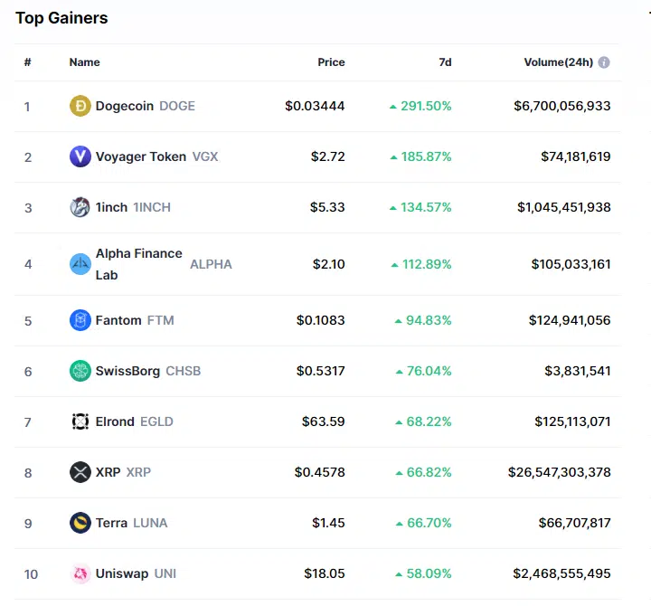Sort table by Price column header
The image size is (651, 606).
pyautogui.click(x=331, y=62)
